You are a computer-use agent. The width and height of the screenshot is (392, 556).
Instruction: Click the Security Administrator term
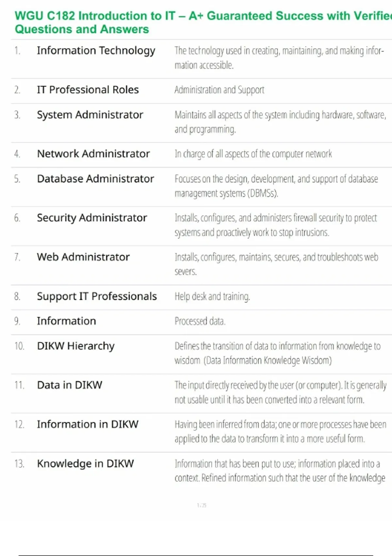92,218
